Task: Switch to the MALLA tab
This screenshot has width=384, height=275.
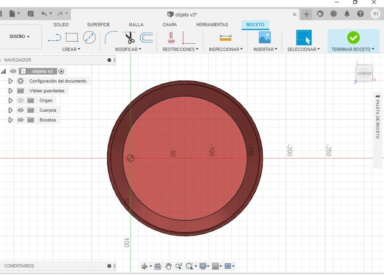Action: click(x=136, y=25)
